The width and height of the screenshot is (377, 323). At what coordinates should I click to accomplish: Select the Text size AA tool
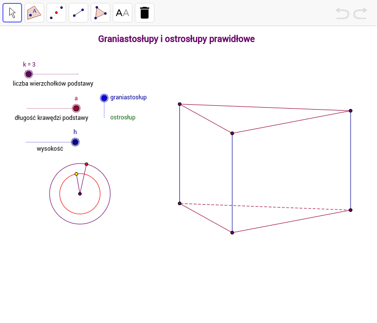tap(123, 13)
